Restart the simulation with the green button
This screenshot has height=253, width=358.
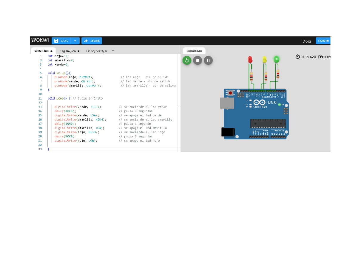187,60
